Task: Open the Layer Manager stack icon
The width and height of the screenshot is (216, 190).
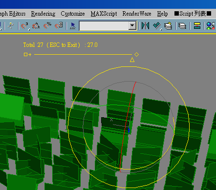Action: (168, 26)
